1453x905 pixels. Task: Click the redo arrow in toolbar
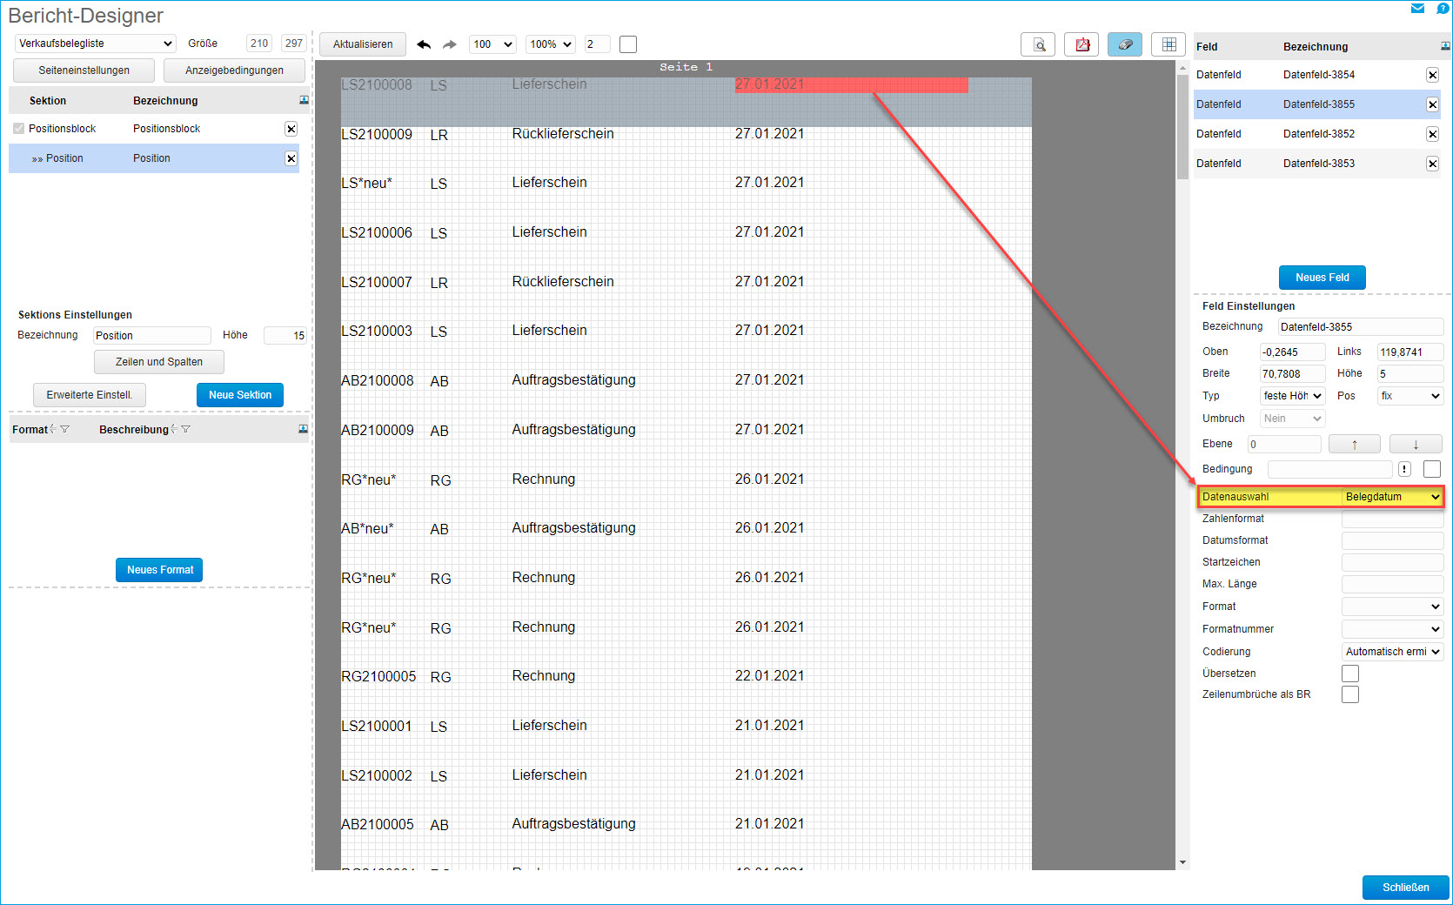(x=449, y=44)
